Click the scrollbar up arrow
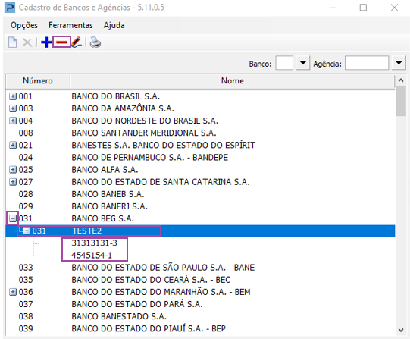Viewport: 410px width, 339px height. pos(401,80)
